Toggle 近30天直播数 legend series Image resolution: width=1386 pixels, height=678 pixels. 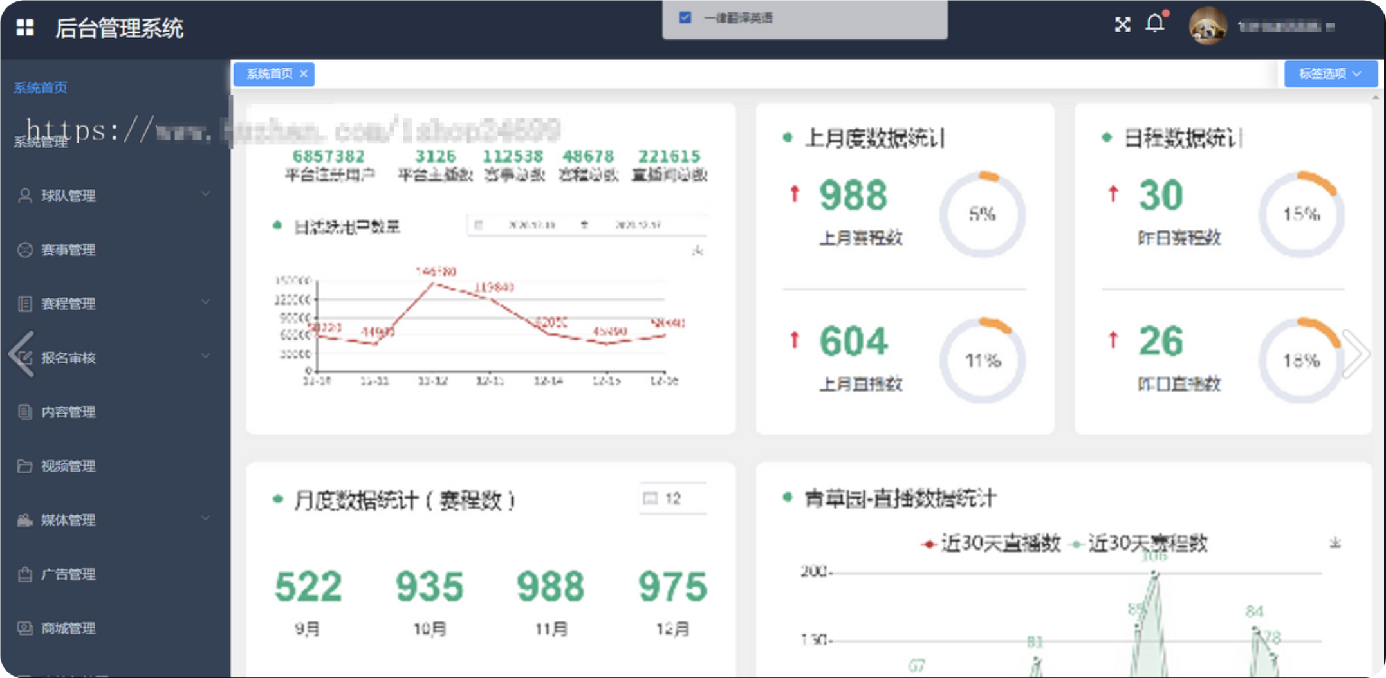(991, 544)
